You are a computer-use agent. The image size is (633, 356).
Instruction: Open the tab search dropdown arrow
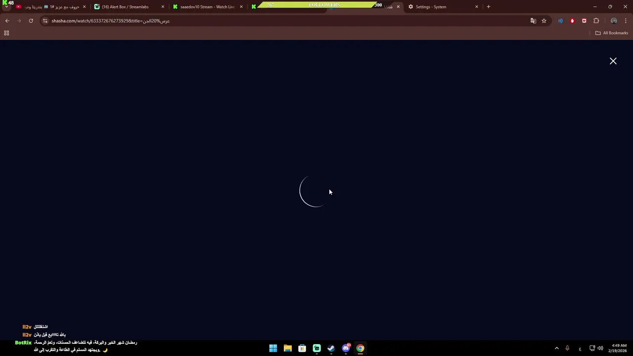pyautogui.click(x=6, y=7)
